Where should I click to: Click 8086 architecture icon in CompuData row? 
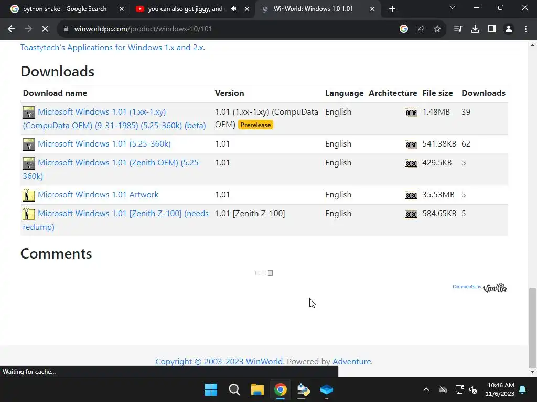pyautogui.click(x=411, y=113)
